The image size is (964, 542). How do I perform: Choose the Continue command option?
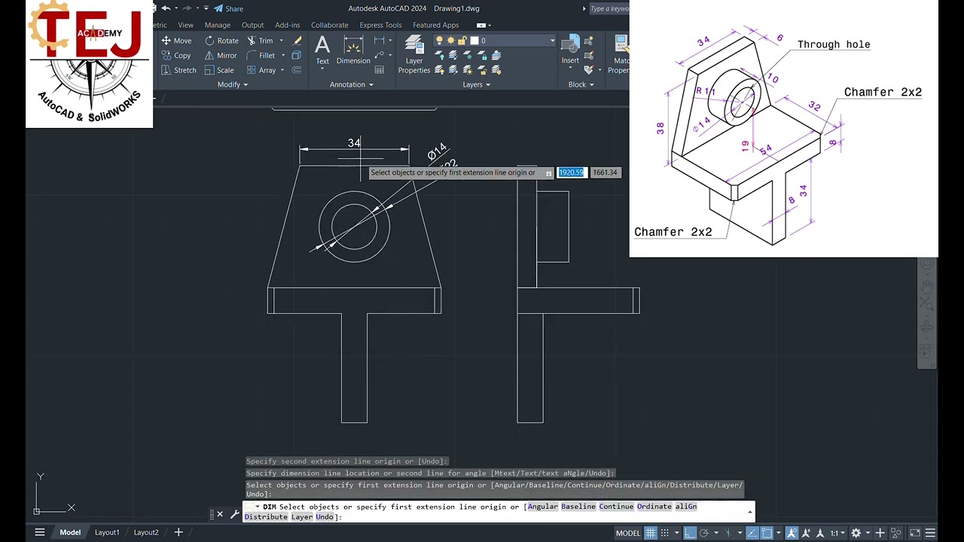pyautogui.click(x=616, y=507)
